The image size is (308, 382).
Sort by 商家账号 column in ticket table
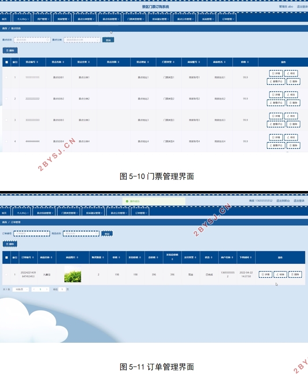point(199,62)
